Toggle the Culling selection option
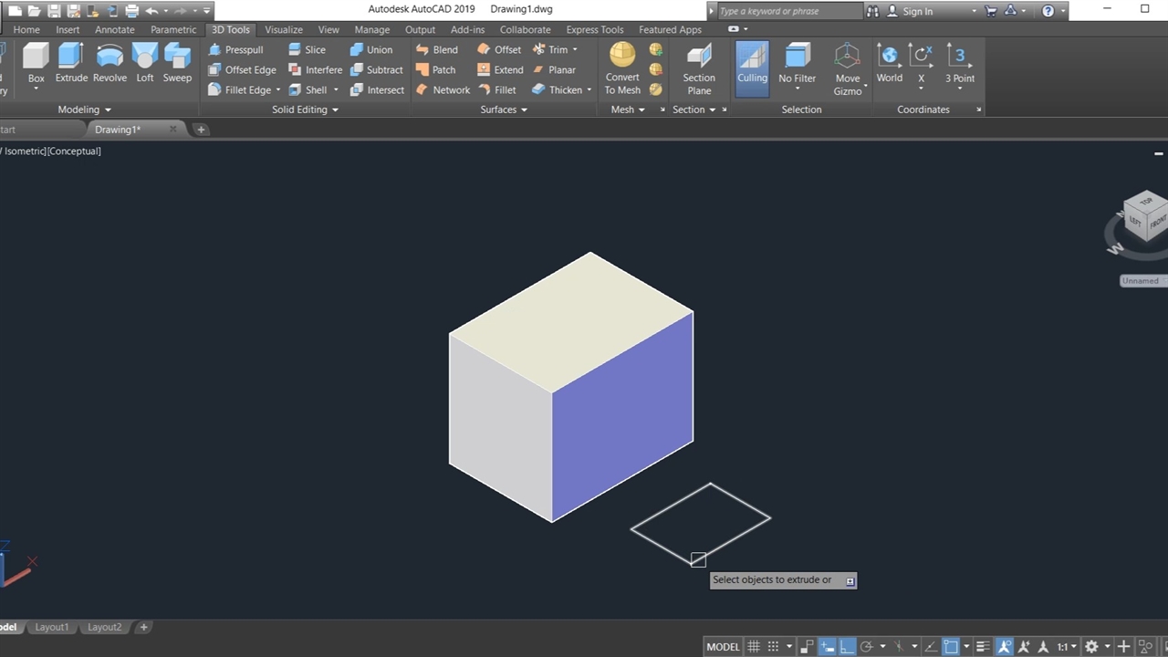 [752, 64]
